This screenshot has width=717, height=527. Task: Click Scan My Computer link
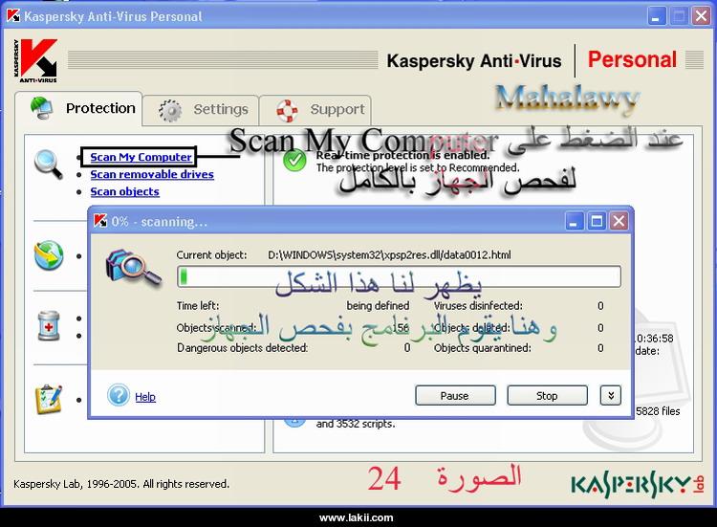click(x=141, y=157)
